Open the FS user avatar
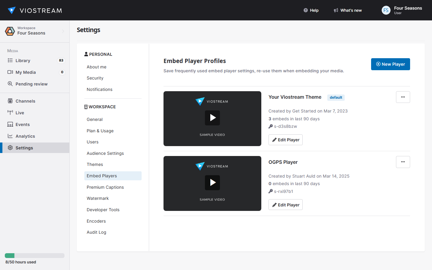 [x=386, y=10]
